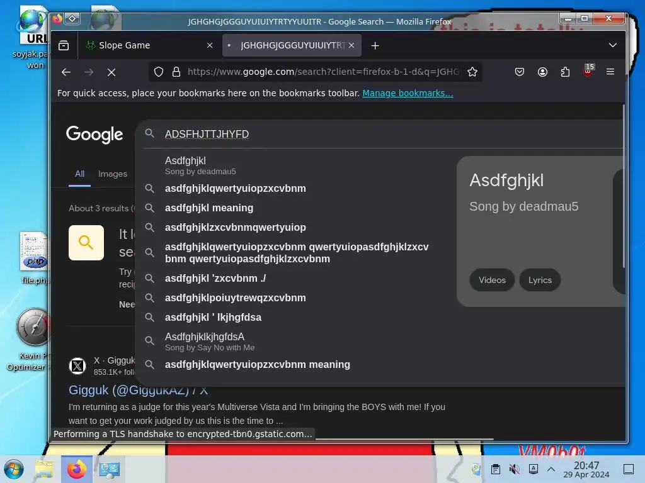Image resolution: width=645 pixels, height=483 pixels.
Task: Open Manage bookmarks link
Action: 408,93
